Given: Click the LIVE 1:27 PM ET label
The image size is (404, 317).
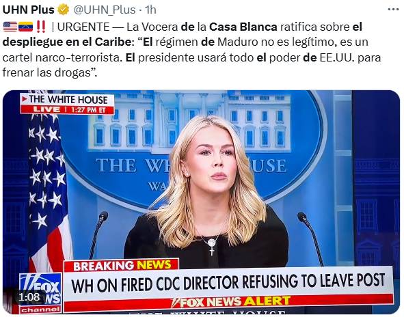Looking at the screenshot, I should click(x=68, y=109).
